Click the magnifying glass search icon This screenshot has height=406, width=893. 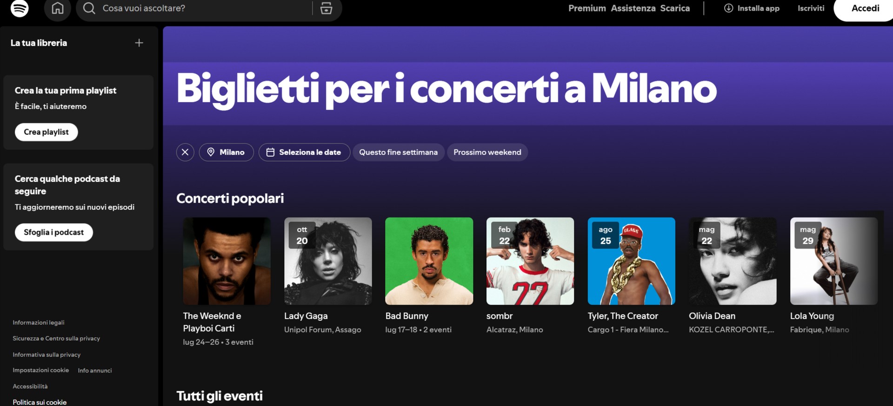[89, 8]
